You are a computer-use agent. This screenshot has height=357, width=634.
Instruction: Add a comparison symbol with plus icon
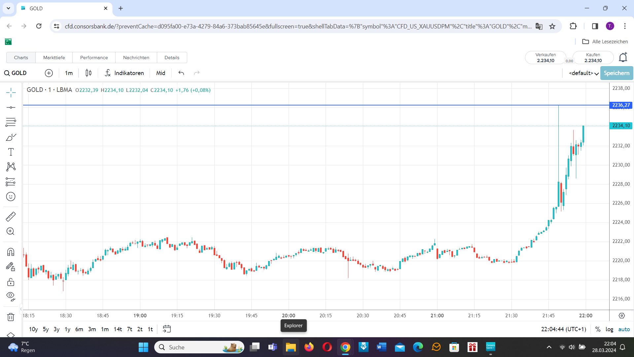pyautogui.click(x=49, y=73)
